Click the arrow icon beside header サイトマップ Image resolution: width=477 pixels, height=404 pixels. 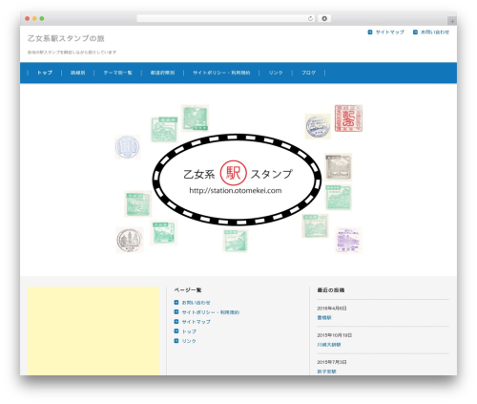pyautogui.click(x=370, y=32)
